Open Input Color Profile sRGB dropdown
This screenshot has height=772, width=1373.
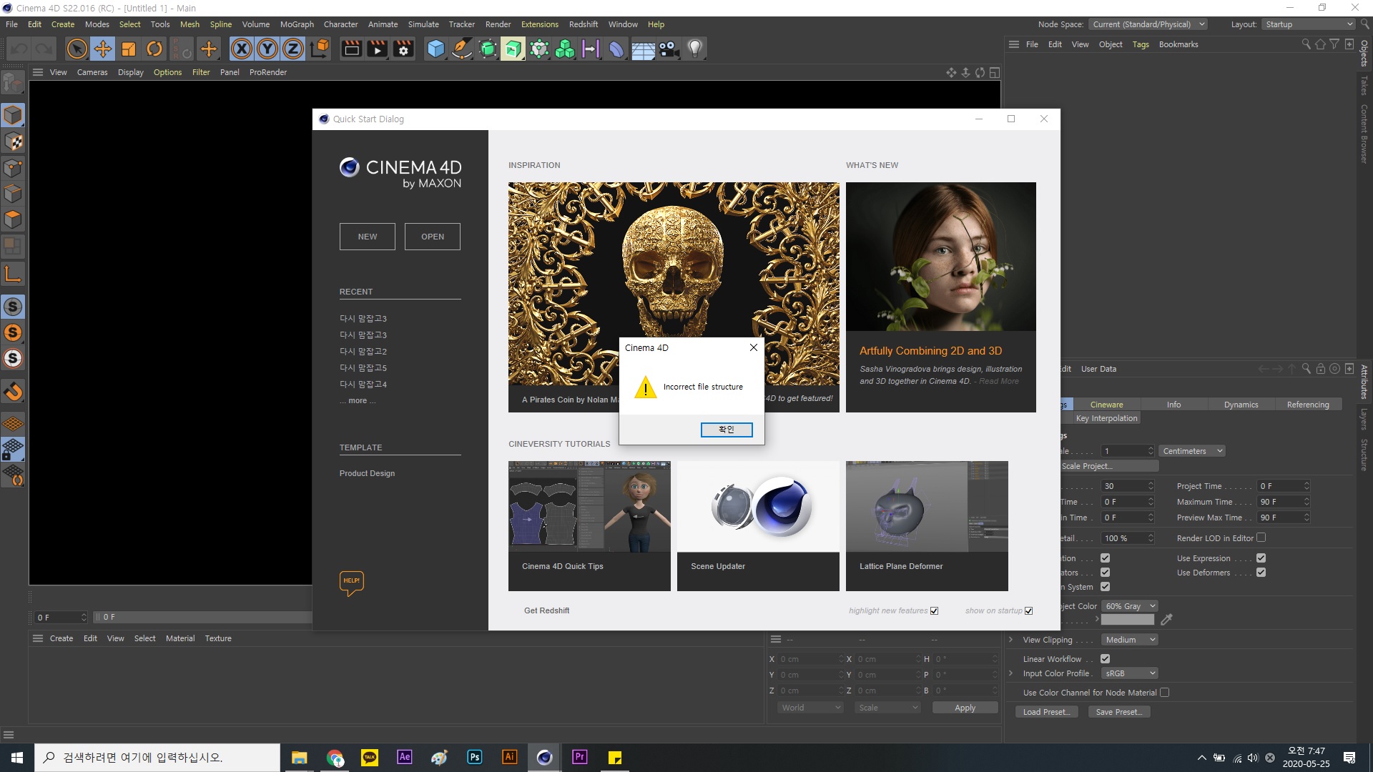tap(1129, 673)
